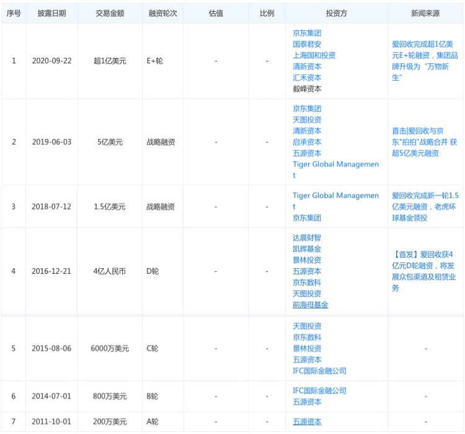The height and width of the screenshot is (434, 465).
Task: Click the 披露日期 column header
Action: [51, 13]
